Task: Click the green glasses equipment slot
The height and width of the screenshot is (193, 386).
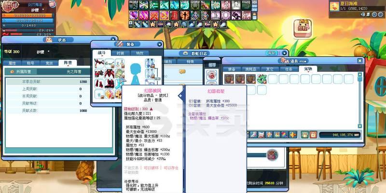Action: 110,64
